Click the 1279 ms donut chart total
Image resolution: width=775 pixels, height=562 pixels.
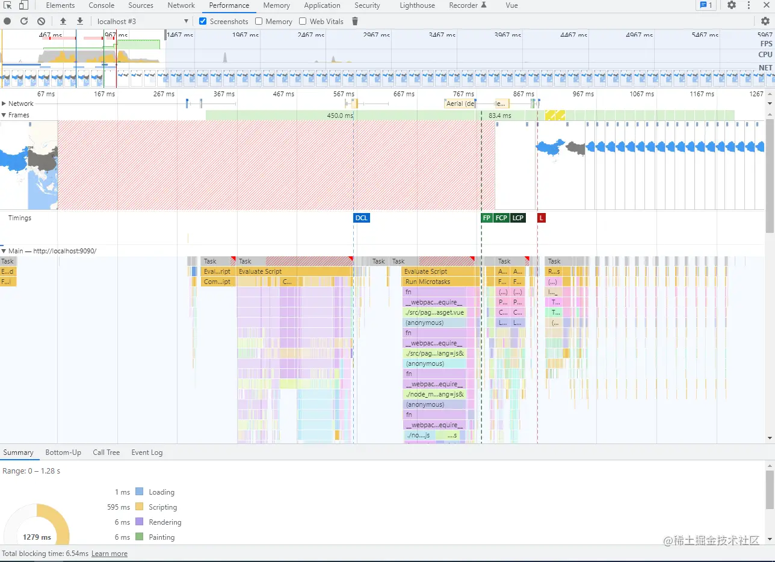pos(37,537)
